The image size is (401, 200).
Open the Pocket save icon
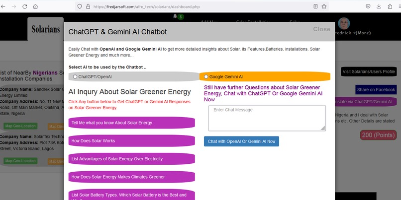click(368, 6)
